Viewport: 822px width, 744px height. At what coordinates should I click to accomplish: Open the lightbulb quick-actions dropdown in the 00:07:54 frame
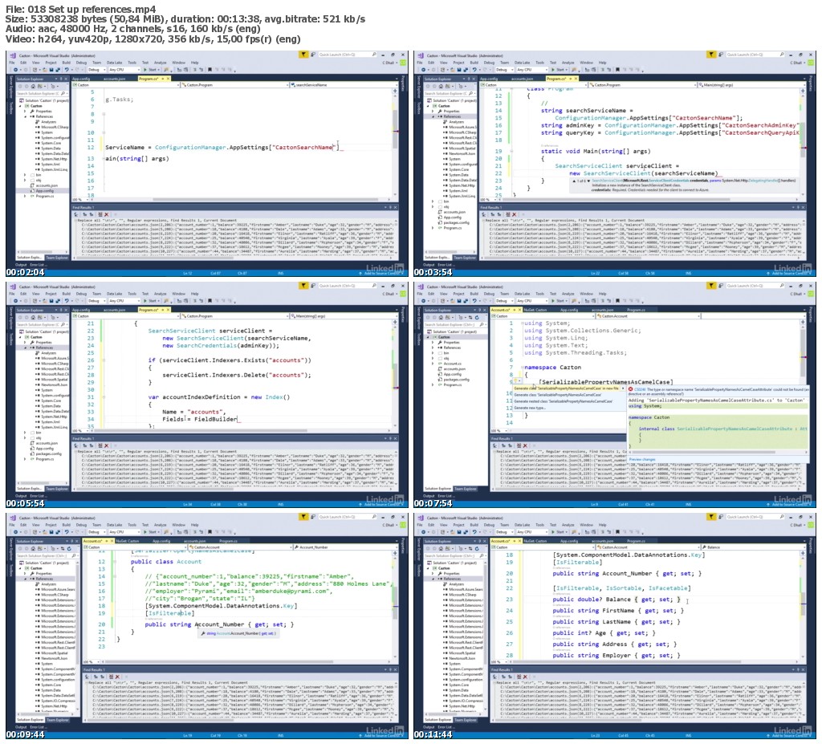click(x=518, y=382)
